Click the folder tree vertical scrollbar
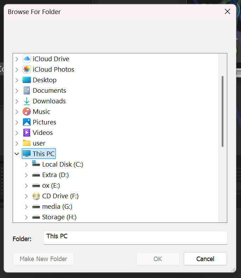This screenshot has width=241, height=278. pos(223,111)
